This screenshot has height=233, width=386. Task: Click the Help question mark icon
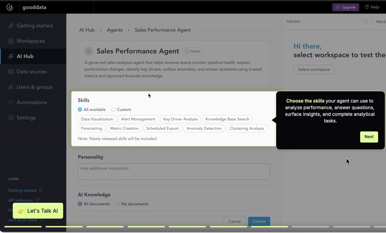click(367, 7)
